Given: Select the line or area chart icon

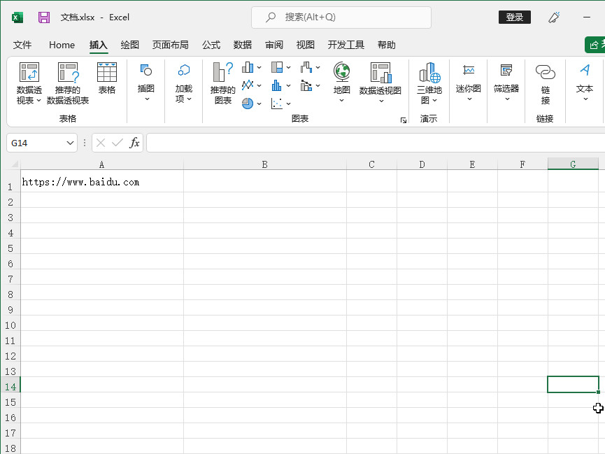Looking at the screenshot, I should [x=248, y=85].
